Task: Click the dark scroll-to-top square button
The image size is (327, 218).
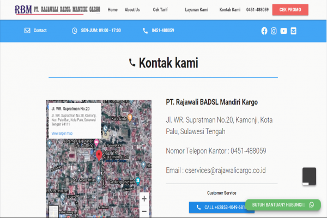Action: (x=309, y=176)
